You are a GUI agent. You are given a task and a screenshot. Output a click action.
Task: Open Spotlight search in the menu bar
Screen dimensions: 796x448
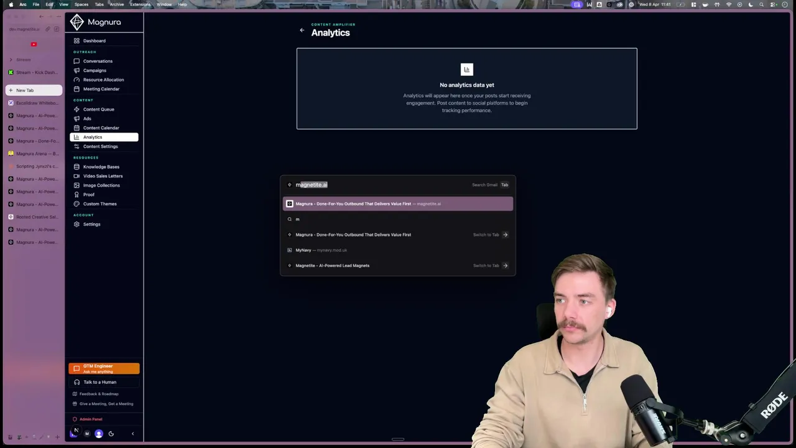761,4
